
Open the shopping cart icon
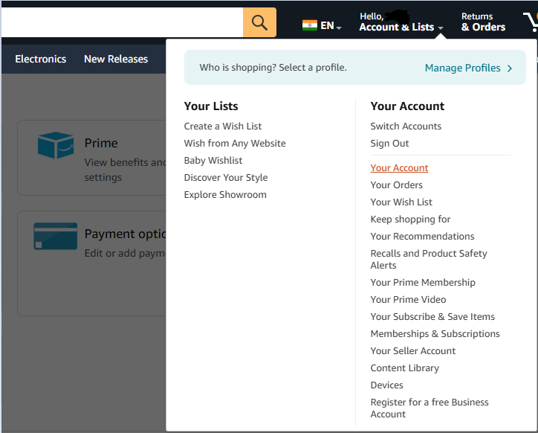(x=531, y=22)
